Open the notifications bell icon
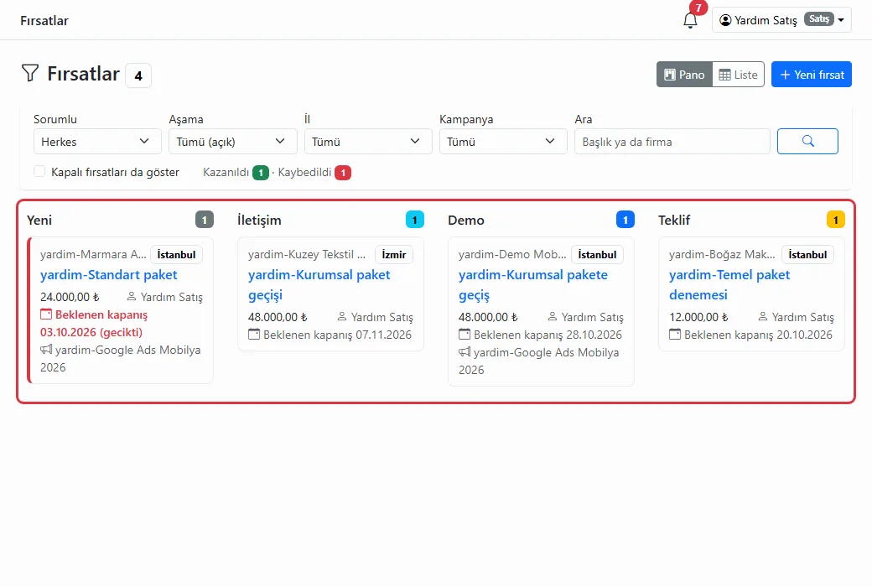The height and width of the screenshot is (587, 872). (690, 21)
